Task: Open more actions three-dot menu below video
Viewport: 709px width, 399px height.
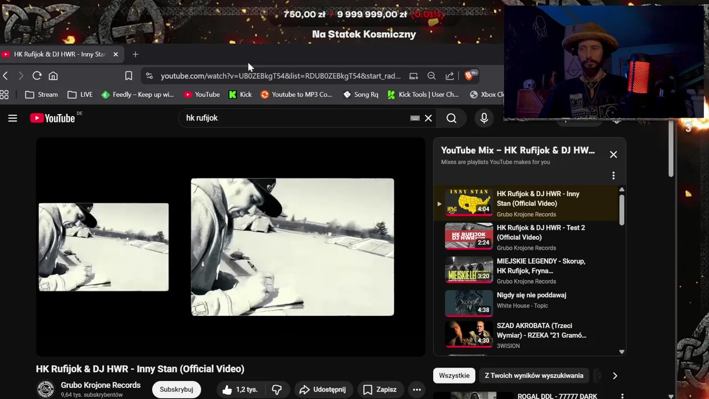Action: 417,390
